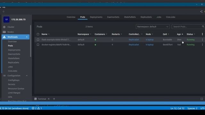Switch to the ReplicaSets tab
The width and height of the screenshot is (205, 115).
tap(146, 17)
